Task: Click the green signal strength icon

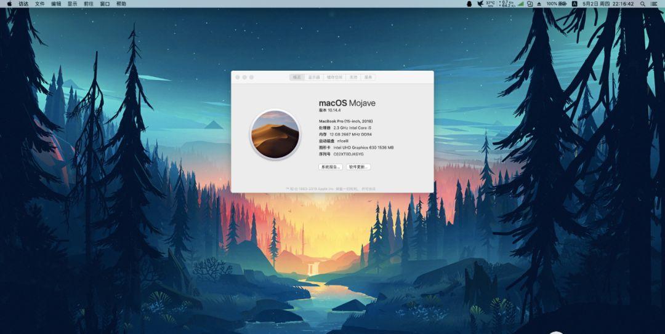Action: (x=520, y=4)
